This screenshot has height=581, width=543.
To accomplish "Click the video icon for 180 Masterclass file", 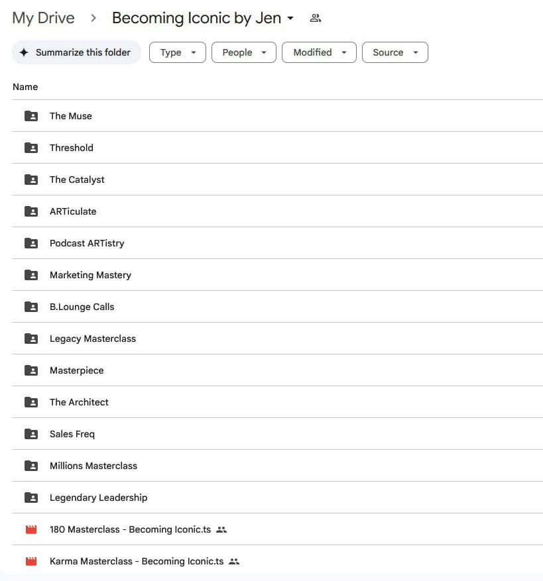I will coord(31,529).
